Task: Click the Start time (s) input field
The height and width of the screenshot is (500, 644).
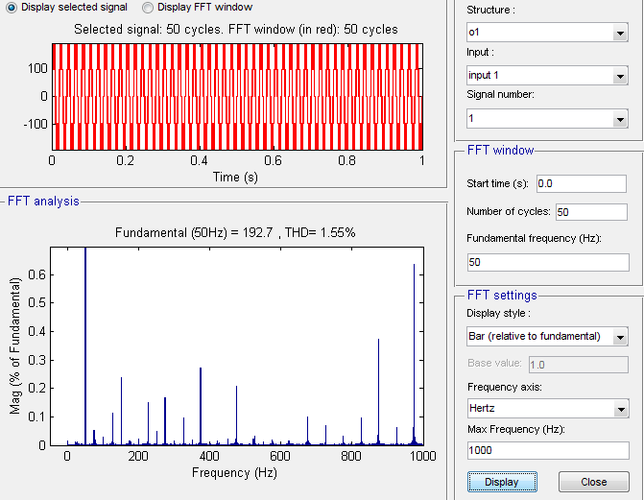Action: (x=582, y=183)
